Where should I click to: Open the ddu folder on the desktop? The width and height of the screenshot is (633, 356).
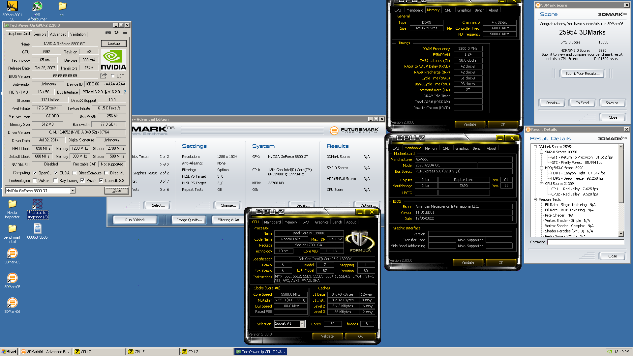62,9
